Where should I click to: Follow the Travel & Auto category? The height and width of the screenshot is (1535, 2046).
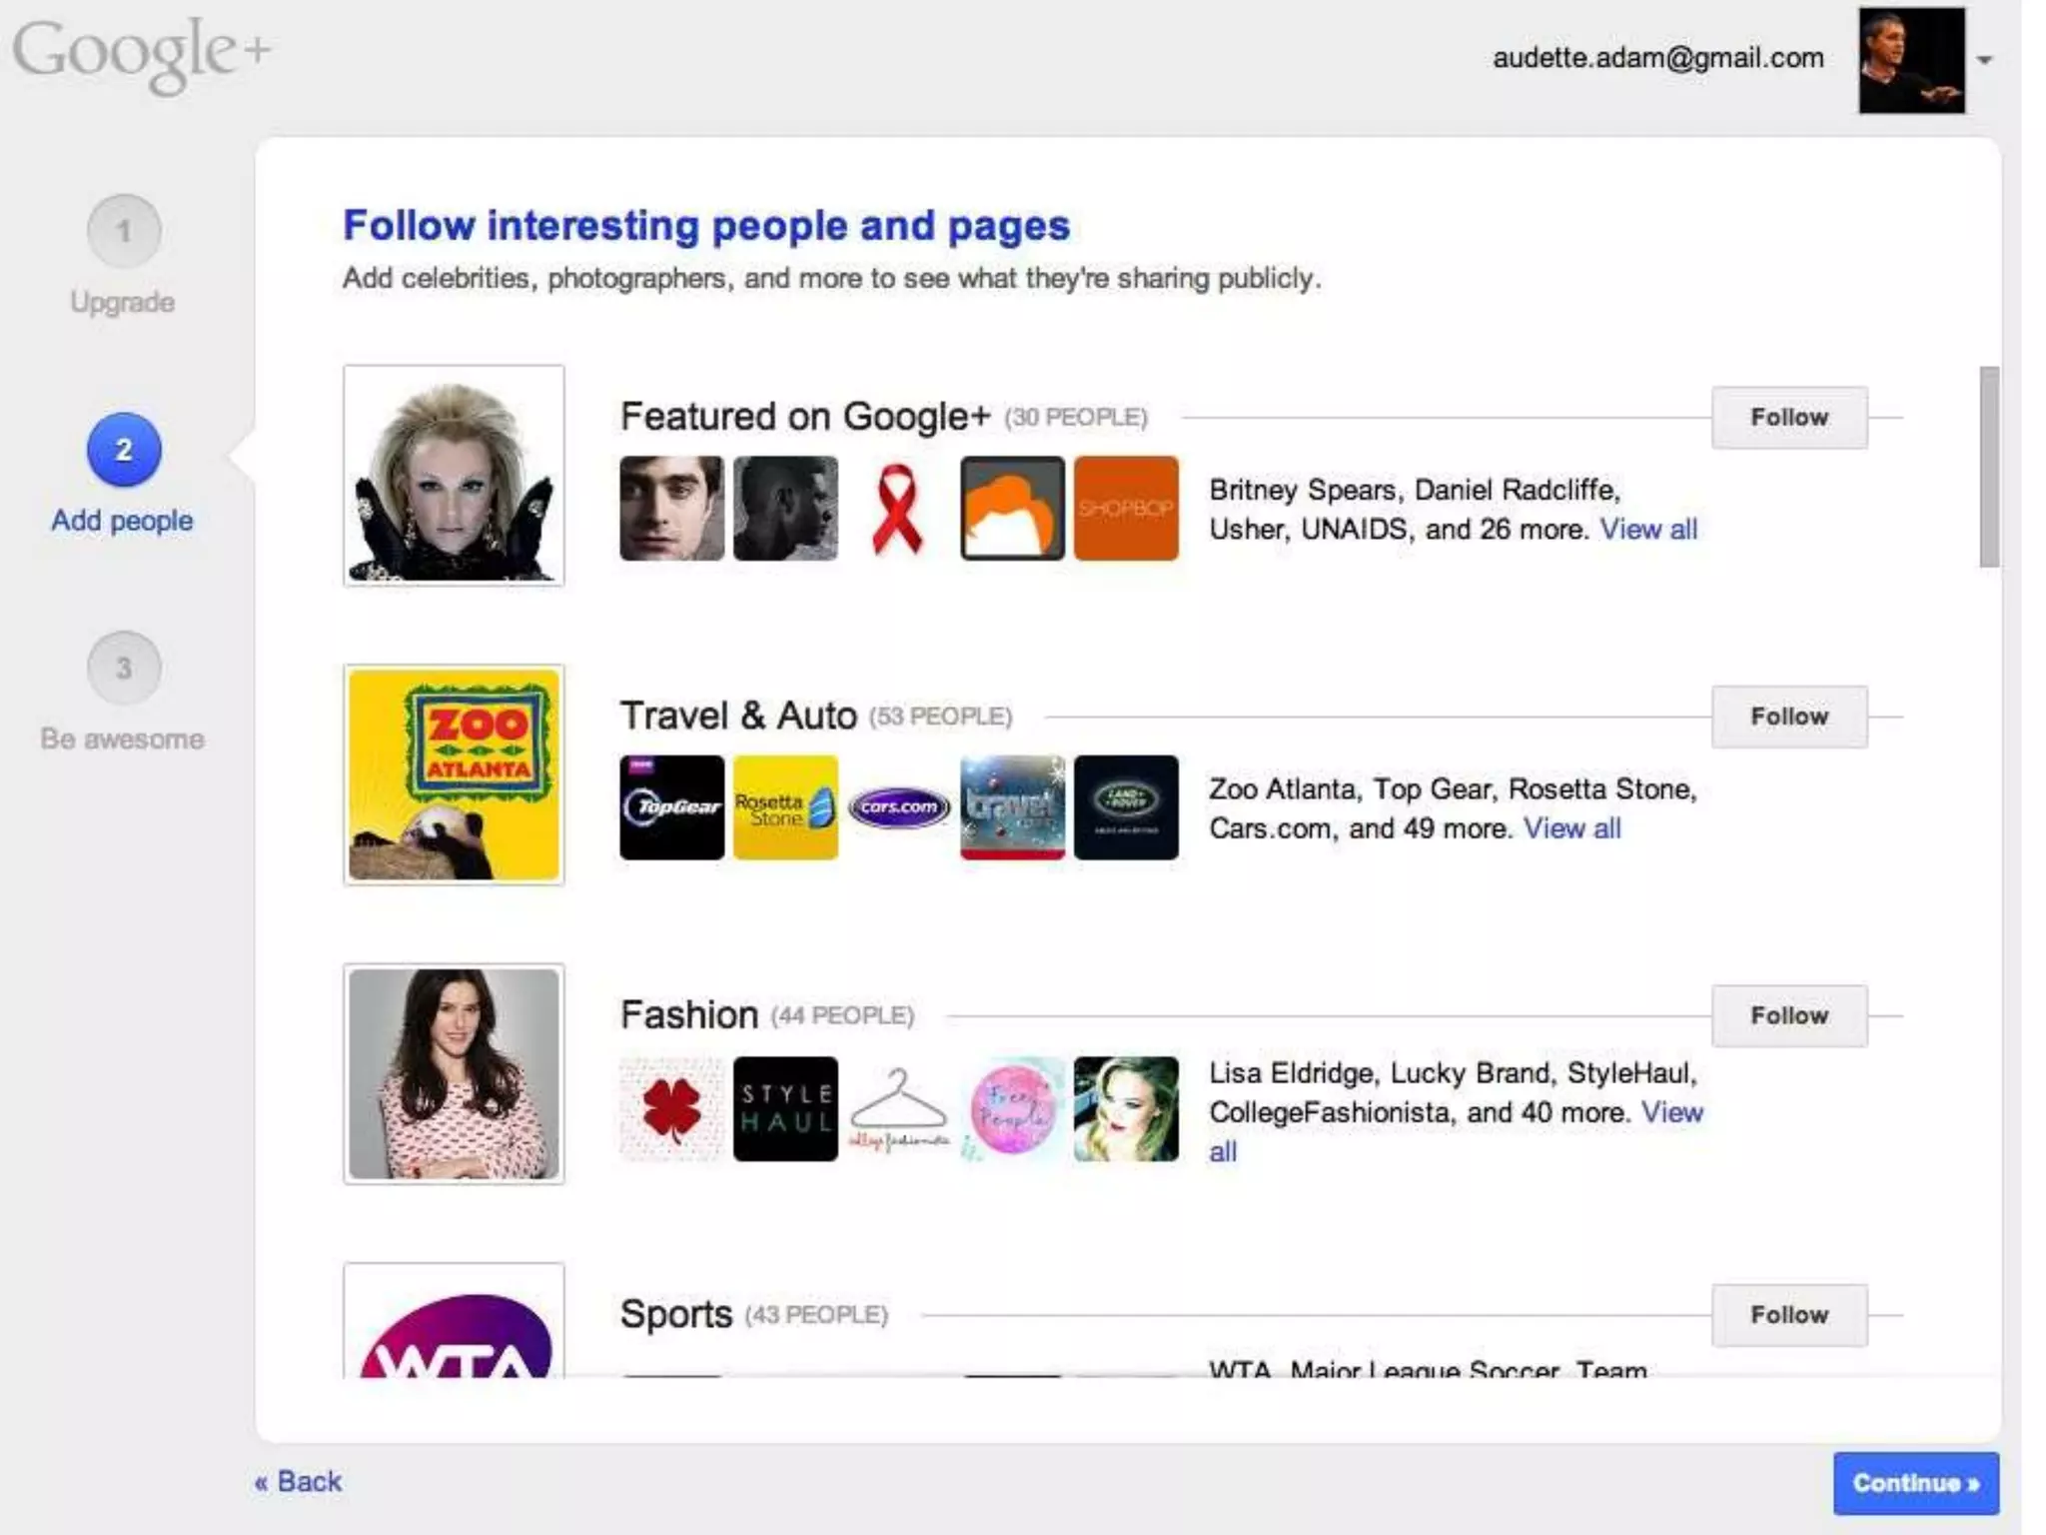pos(1788,717)
